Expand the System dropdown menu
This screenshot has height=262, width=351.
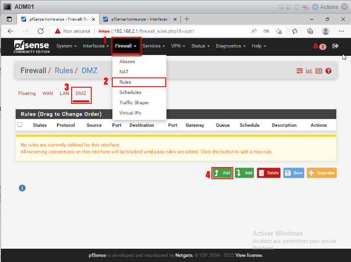[x=67, y=46]
